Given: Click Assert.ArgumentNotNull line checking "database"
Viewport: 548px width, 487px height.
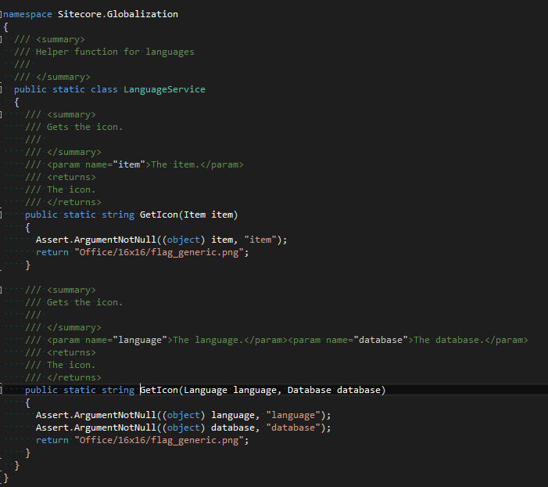Looking at the screenshot, I should click(183, 427).
